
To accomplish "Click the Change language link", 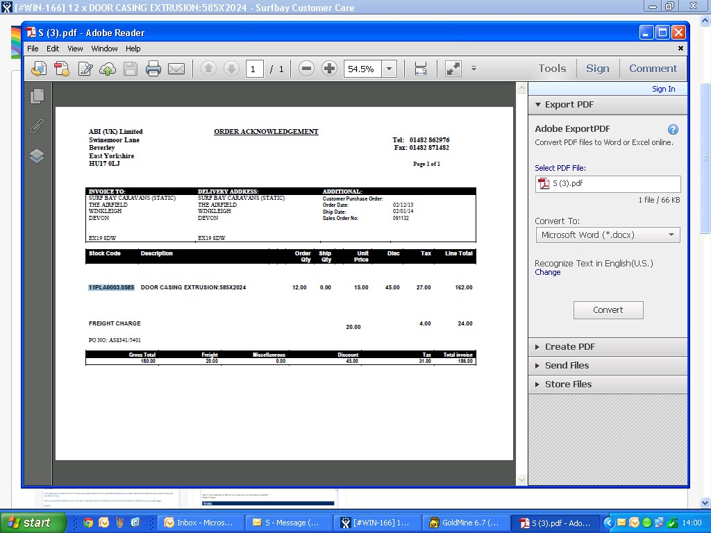I will click(x=547, y=272).
